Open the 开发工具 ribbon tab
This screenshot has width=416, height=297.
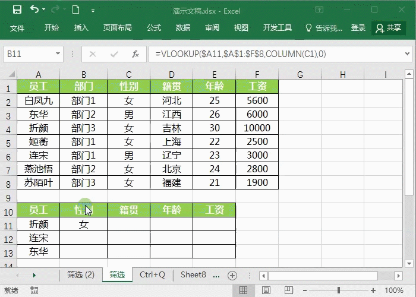coord(278,28)
